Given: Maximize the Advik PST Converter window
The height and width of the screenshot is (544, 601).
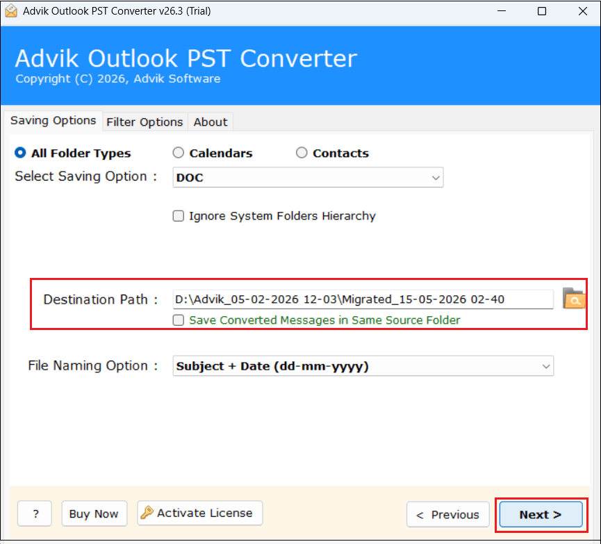Looking at the screenshot, I should (541, 11).
